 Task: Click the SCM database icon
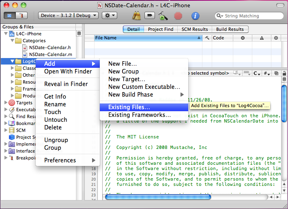(12, 130)
